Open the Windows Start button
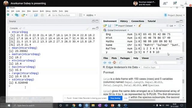192x108 pixels. pyautogui.click(x=9, y=105)
